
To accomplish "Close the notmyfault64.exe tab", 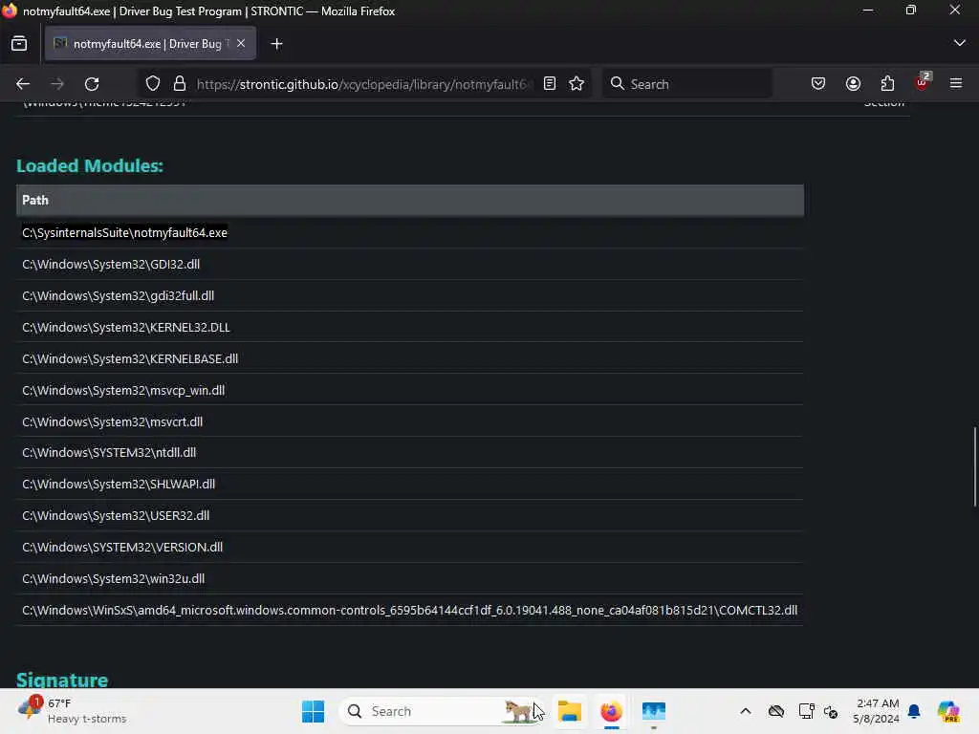I will pyautogui.click(x=241, y=44).
